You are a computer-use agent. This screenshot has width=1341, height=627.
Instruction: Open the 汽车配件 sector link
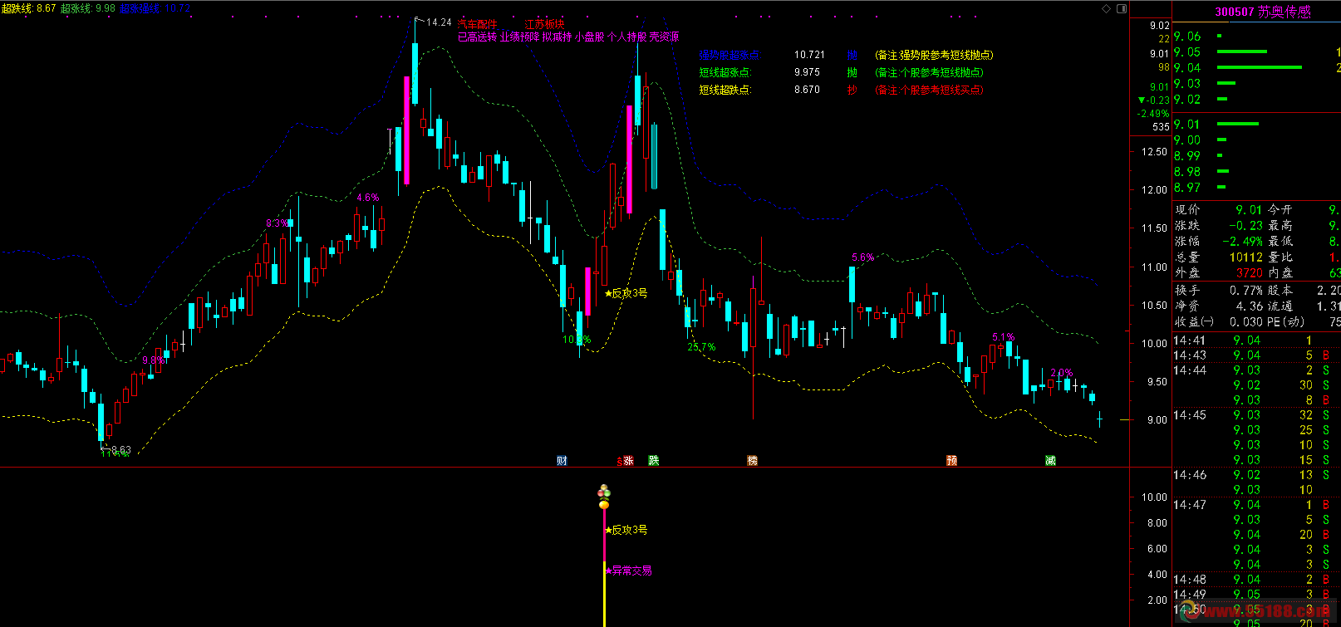(478, 25)
